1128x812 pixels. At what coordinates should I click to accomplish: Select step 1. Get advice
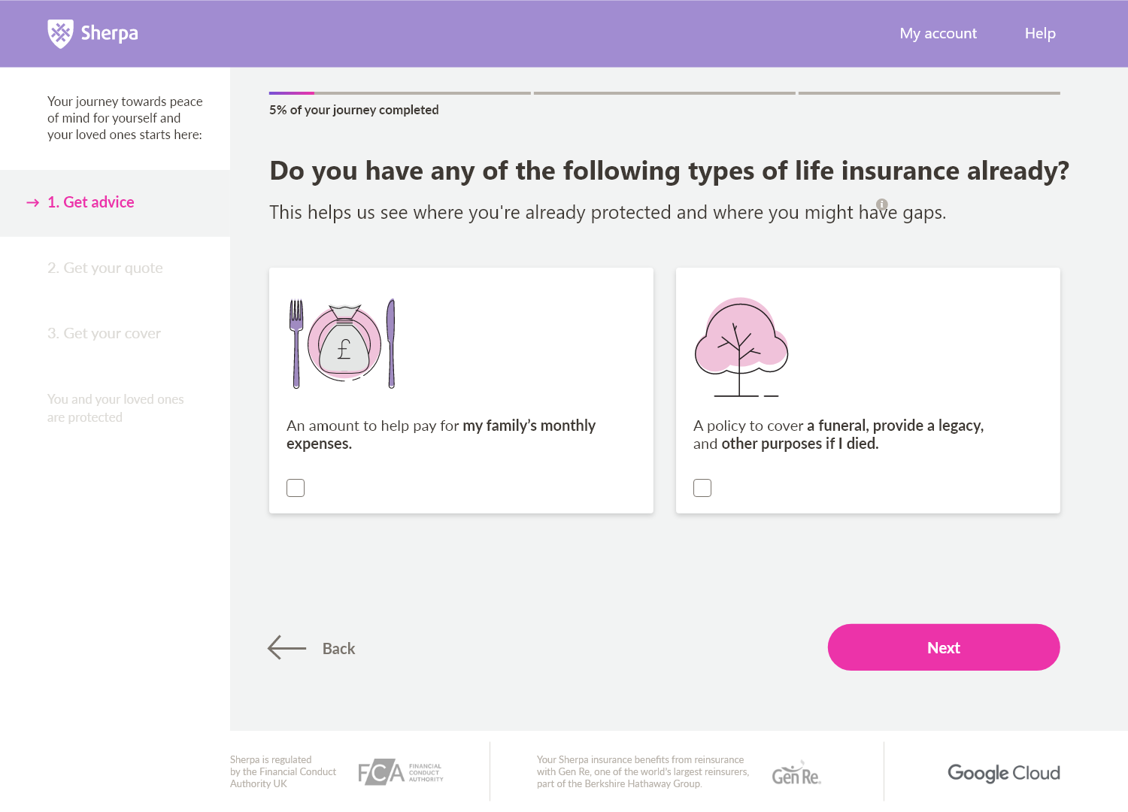point(91,202)
